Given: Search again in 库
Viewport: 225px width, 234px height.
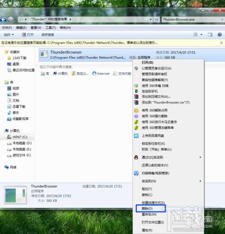Looking at the screenshot, I should (45, 73).
